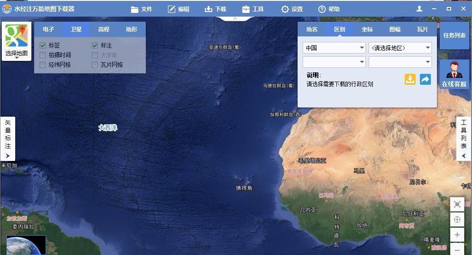Image resolution: width=472 pixels, height=255 pixels.
Task: Enable the 经纬网格 checkbox
Action: click(x=43, y=65)
